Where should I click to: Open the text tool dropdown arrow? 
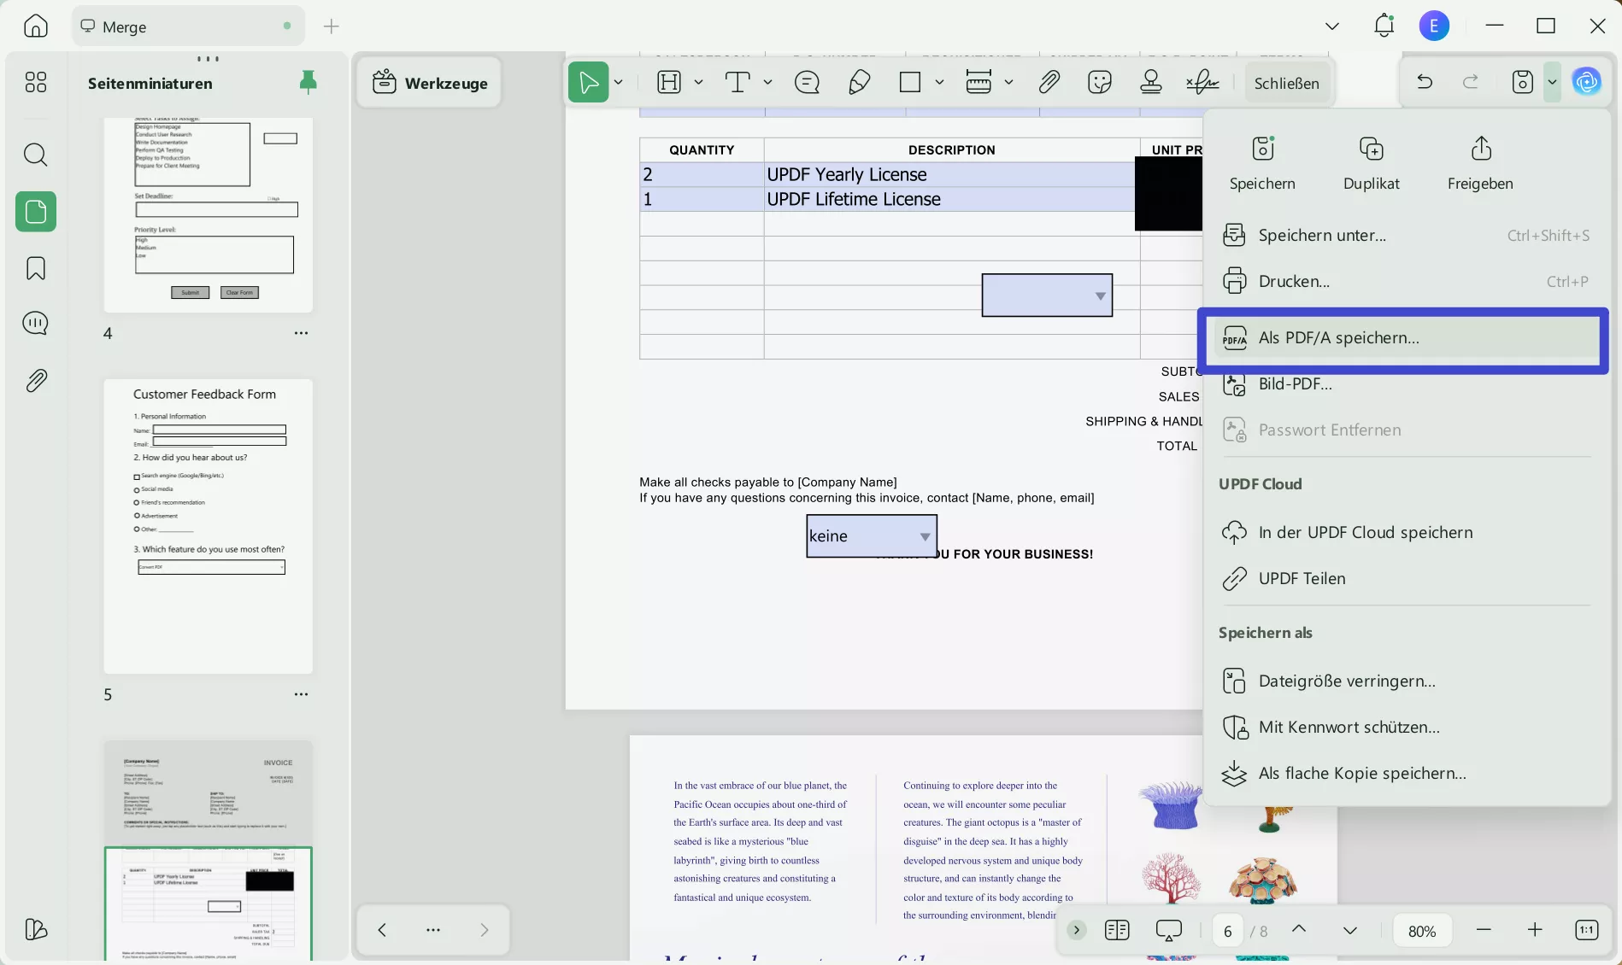pos(767,82)
